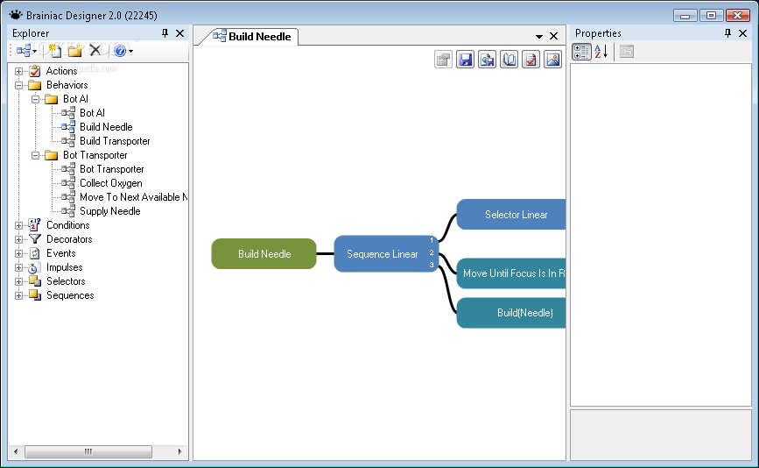Select the Bot Transporter folder
Viewport: 759px width, 468px height.
[x=95, y=155]
